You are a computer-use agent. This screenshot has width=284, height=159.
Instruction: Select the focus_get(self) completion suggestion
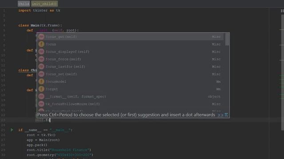(x=130, y=37)
